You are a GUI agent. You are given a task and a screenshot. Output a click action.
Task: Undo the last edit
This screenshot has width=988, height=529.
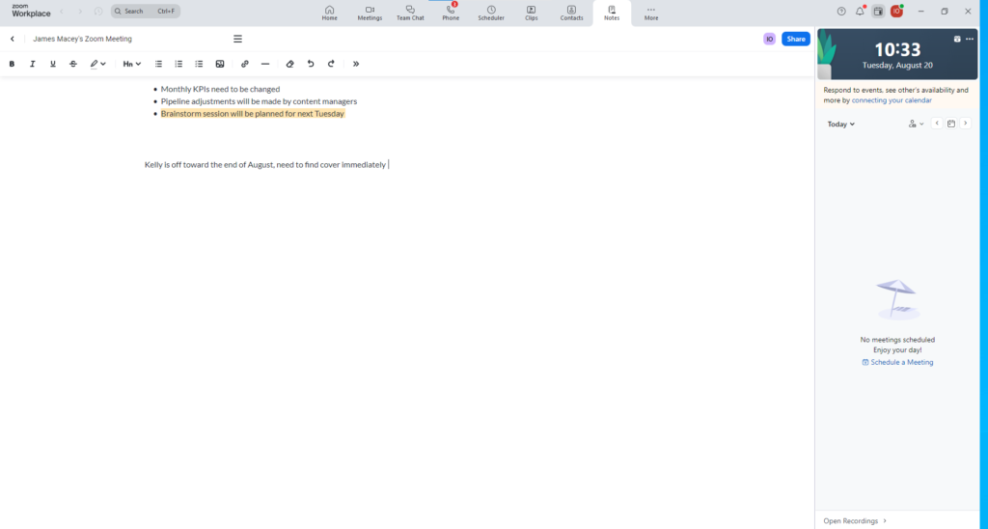click(310, 64)
